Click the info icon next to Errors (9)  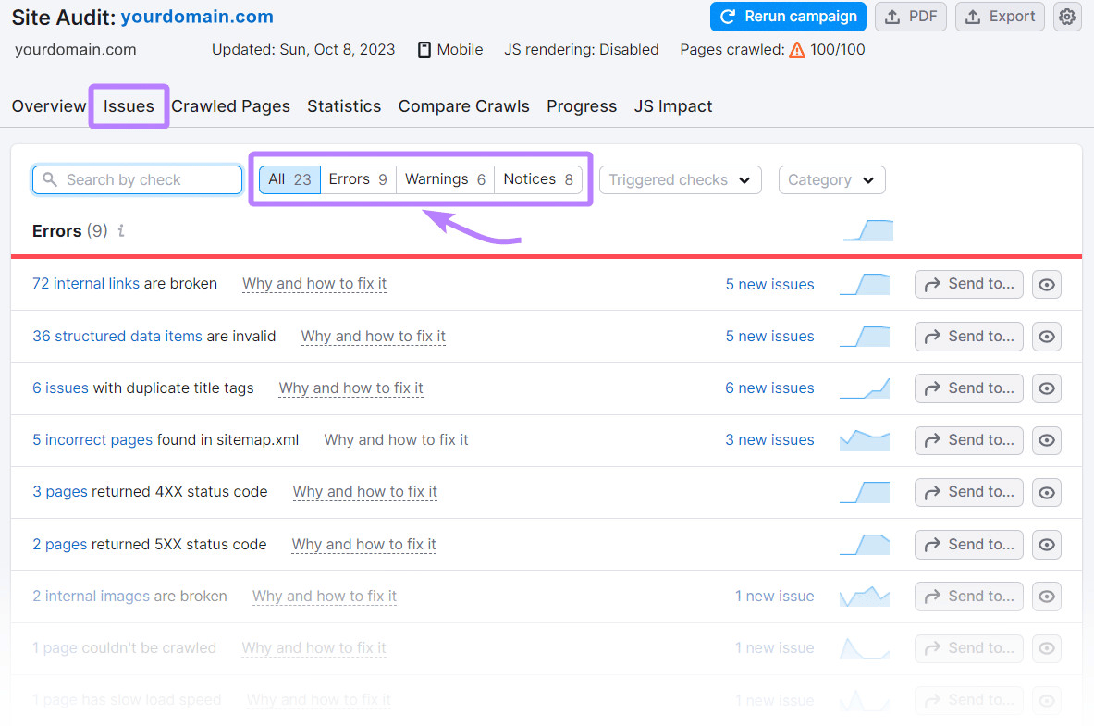120,231
